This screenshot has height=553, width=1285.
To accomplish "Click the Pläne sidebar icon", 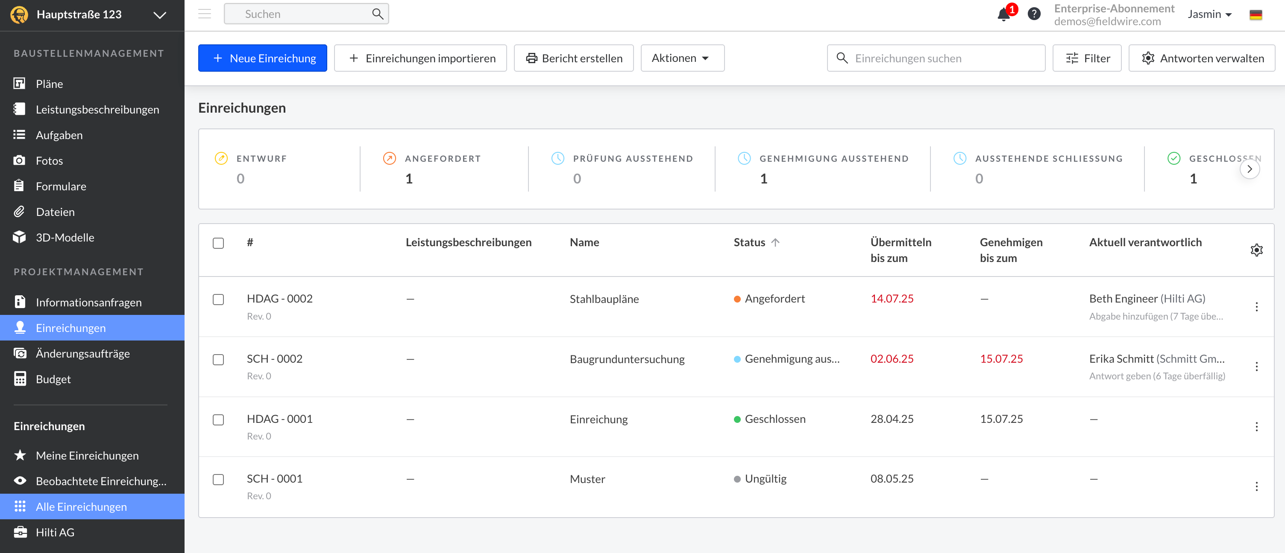I will click(19, 84).
